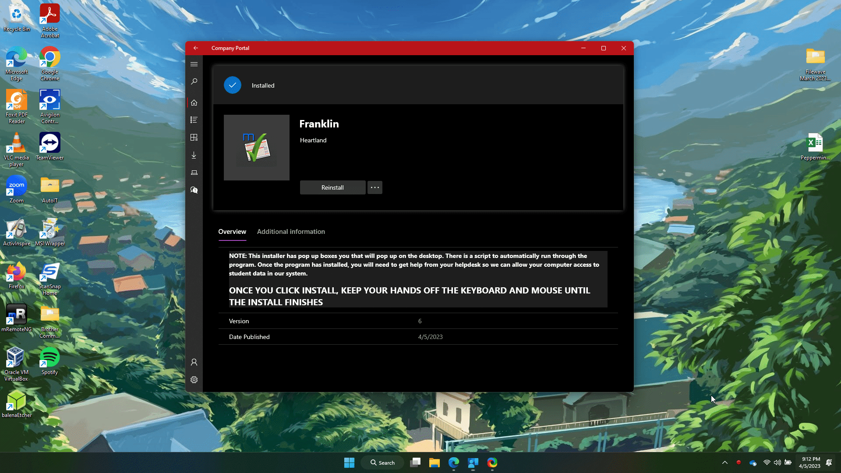Open Microsoft Edge from the taskbar
Image resolution: width=841 pixels, height=473 pixels.
454,462
